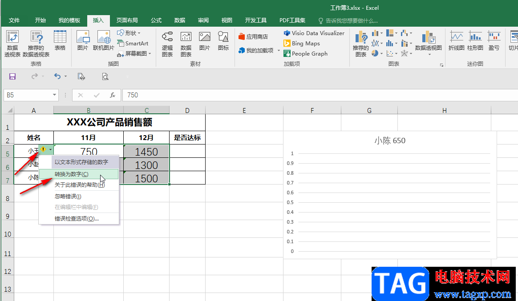Choose Ignore Error (忽略错误)
518x301 pixels.
tap(79, 197)
